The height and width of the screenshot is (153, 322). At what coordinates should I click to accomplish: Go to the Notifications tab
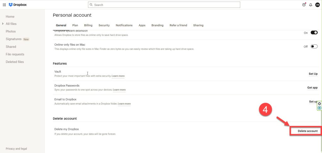pyautogui.click(x=124, y=25)
